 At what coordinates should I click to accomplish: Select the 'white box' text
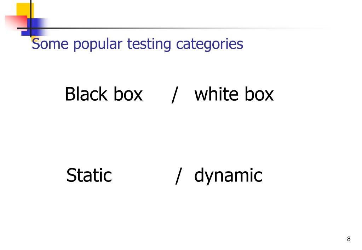coord(234,94)
